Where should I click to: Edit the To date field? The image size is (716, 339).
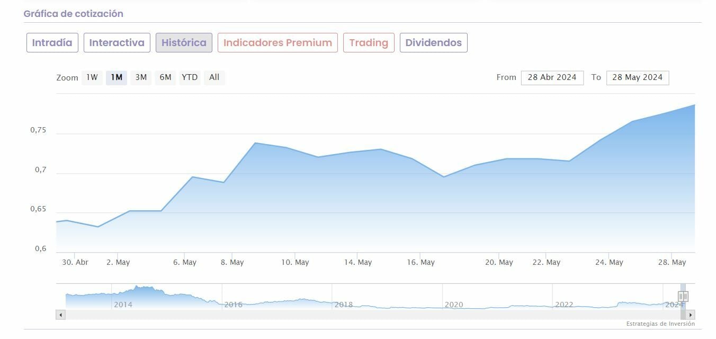(x=637, y=77)
